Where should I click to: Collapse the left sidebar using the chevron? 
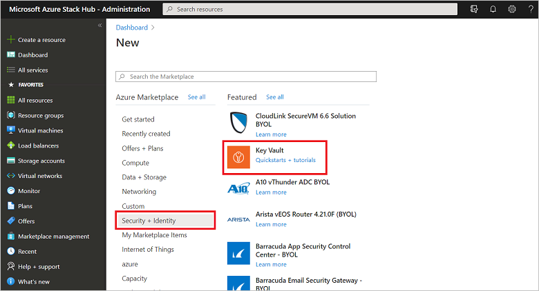pyautogui.click(x=100, y=25)
